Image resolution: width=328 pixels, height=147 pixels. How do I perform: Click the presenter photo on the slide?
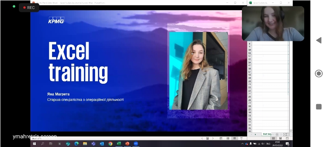tap(198, 71)
